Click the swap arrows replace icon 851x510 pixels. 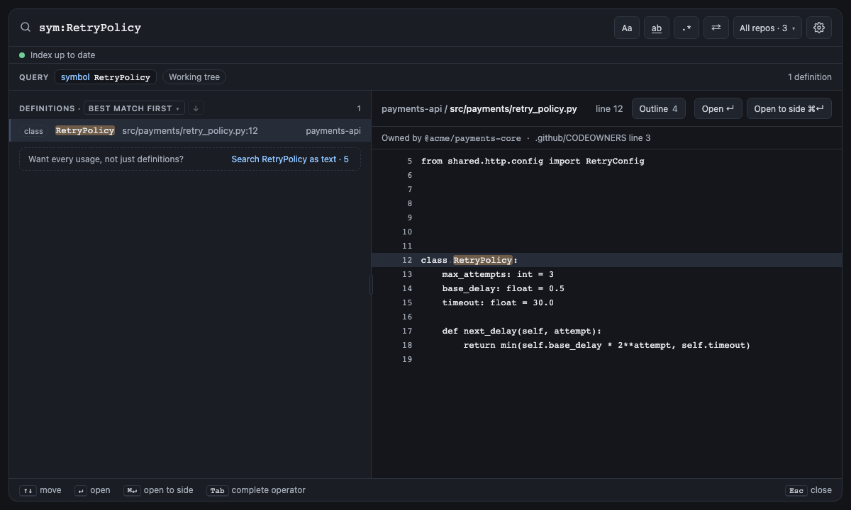point(716,28)
